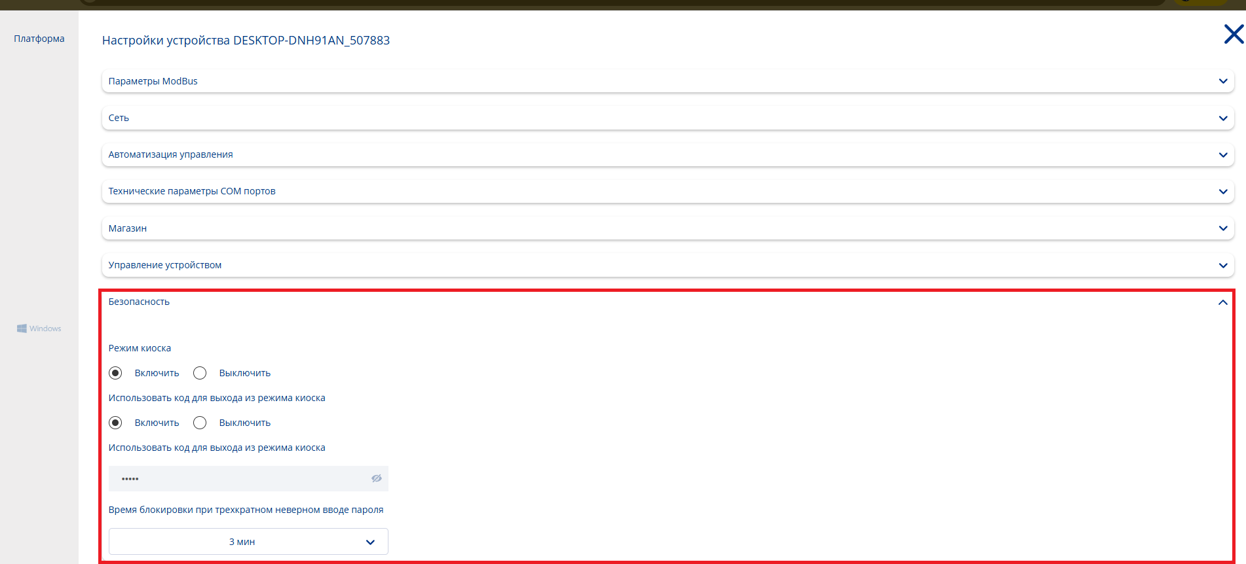
Task: Enable exit code usage with Включить radio
Action: click(115, 423)
